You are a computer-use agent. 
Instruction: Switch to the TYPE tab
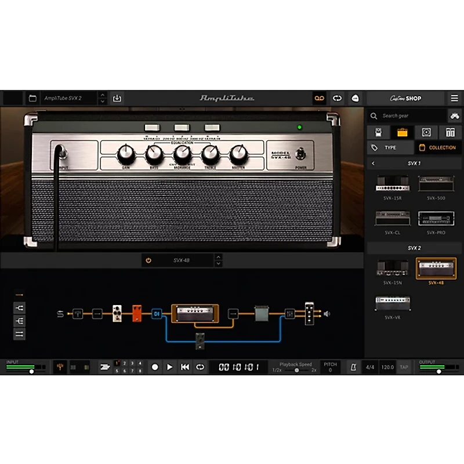click(x=390, y=148)
